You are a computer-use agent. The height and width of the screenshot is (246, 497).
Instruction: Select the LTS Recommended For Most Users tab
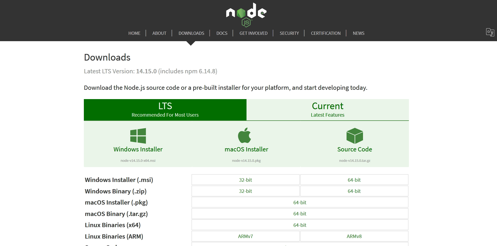click(165, 110)
